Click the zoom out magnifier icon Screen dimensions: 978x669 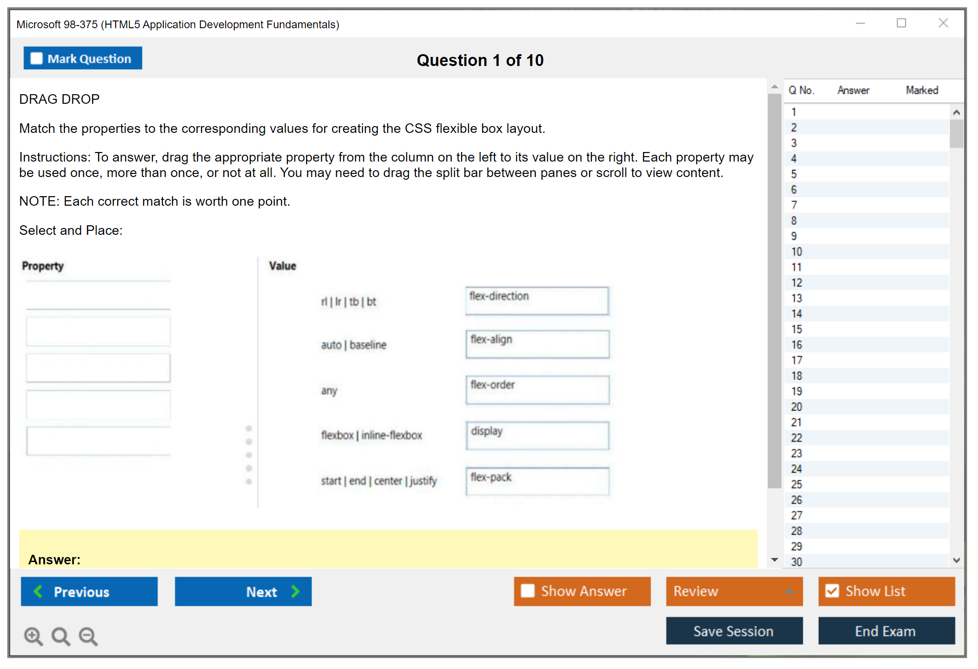(x=88, y=636)
